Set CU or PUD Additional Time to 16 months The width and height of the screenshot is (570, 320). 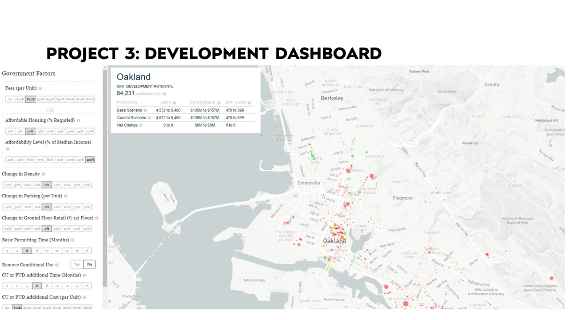(x=87, y=286)
